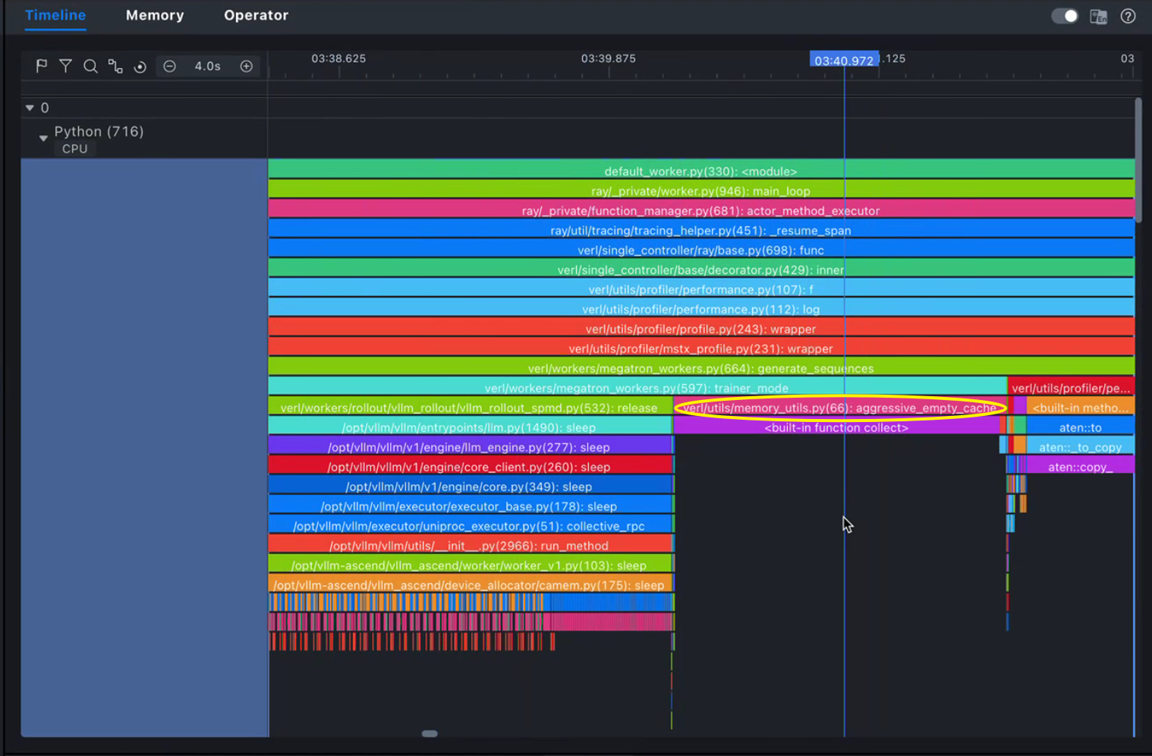This screenshot has height=756, width=1152.
Task: Select the _resume_span frame bar
Action: 700,230
